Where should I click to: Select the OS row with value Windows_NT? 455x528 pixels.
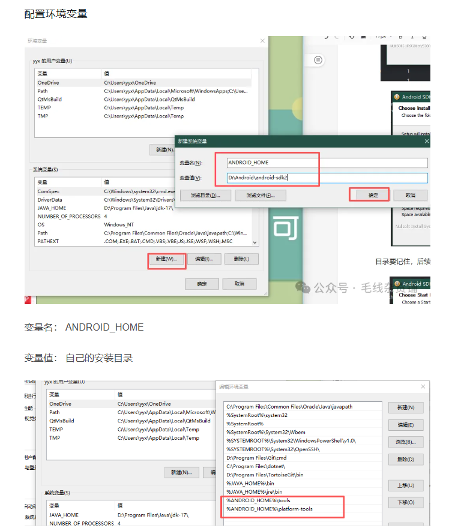(143, 224)
